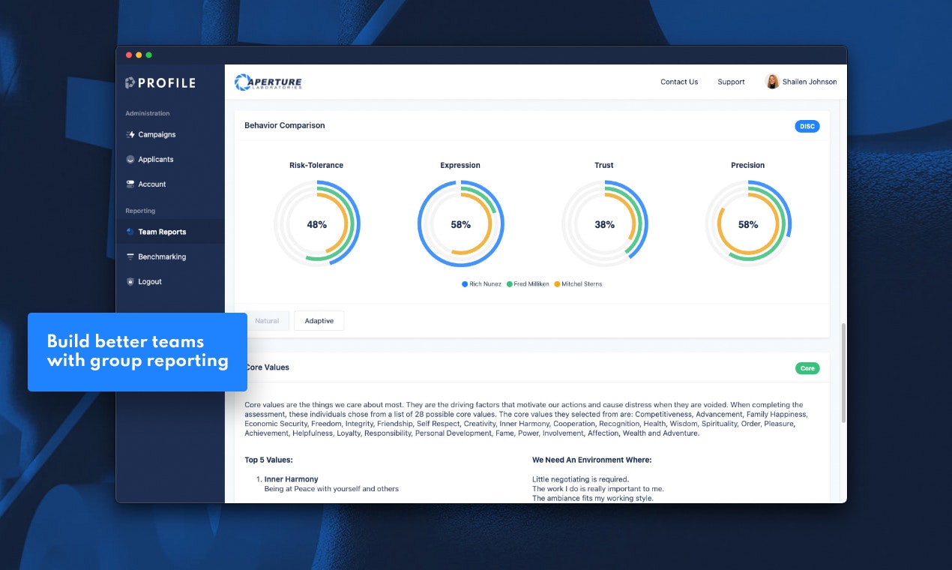Click the Behavior Comparison heading
This screenshot has width=952, height=570.
point(285,125)
